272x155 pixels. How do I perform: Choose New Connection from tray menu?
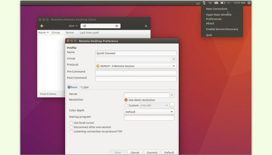tap(216, 9)
